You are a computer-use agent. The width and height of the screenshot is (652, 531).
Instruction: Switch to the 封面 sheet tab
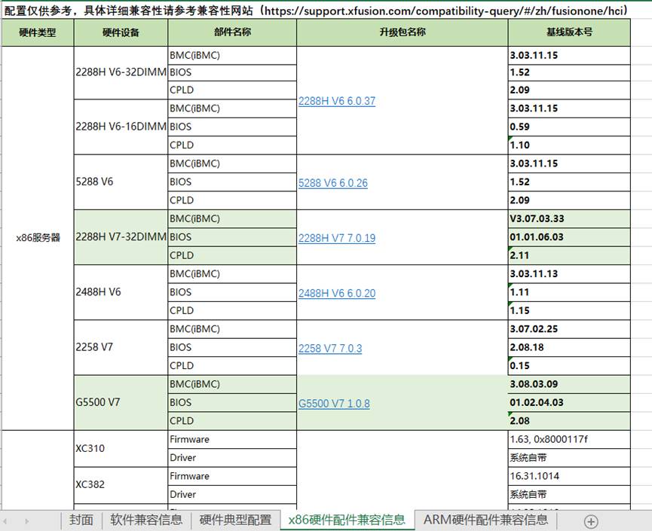[x=81, y=520]
